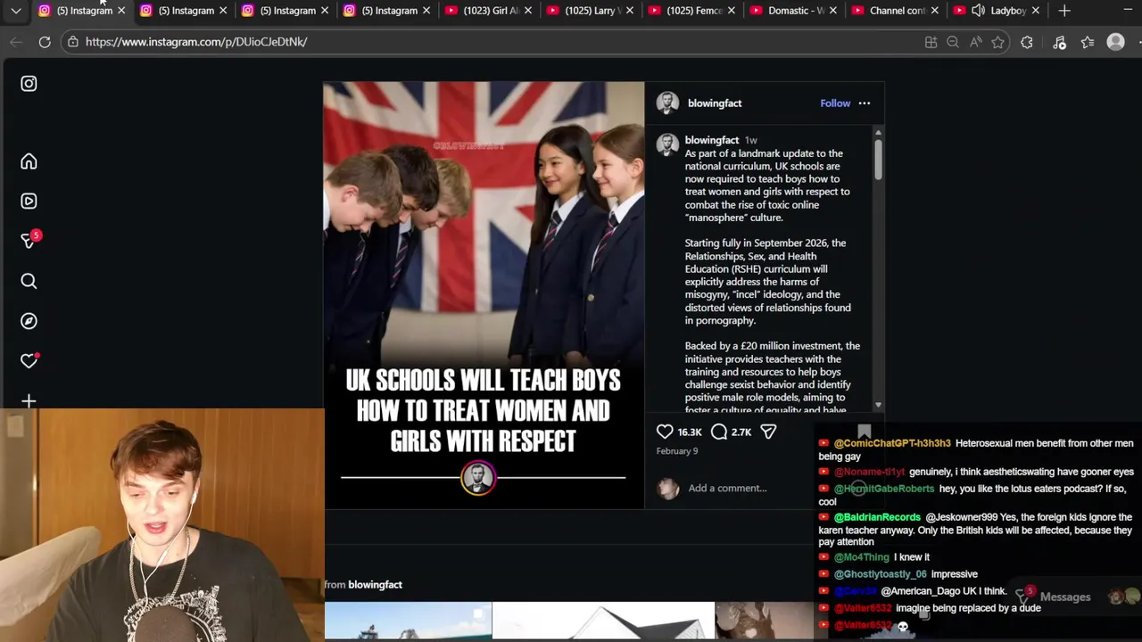Click @ComicChatGPT-h3h3h3 chat username

coord(892,443)
